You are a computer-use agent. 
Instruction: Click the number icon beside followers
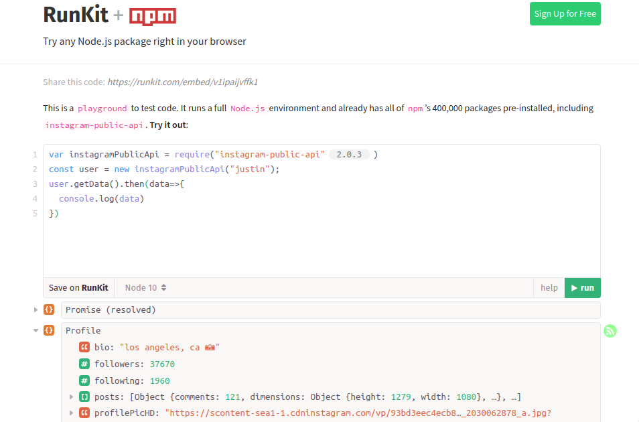(x=84, y=364)
